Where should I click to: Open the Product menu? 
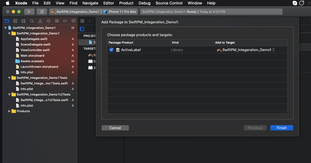point(126,3)
